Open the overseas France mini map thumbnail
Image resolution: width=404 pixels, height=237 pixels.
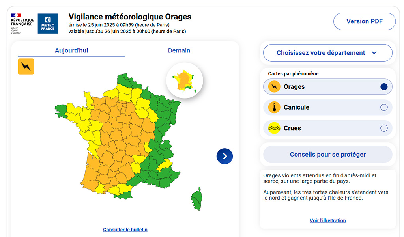point(184,80)
